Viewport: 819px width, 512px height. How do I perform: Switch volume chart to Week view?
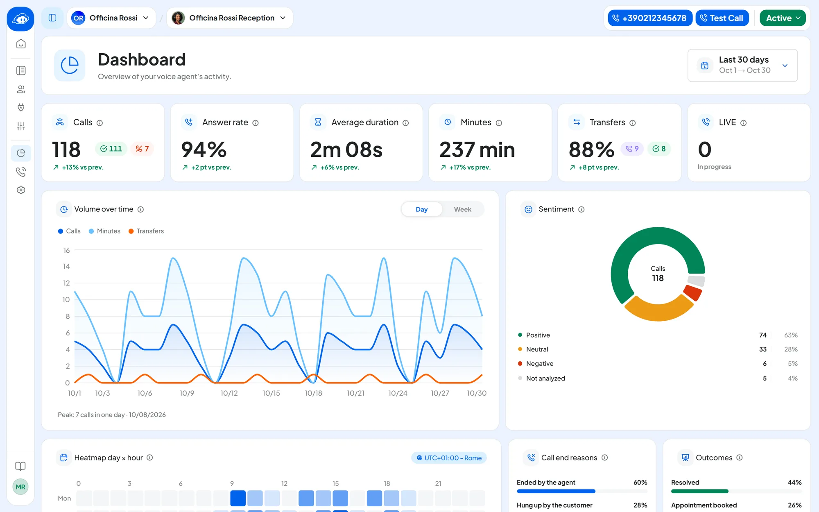pyautogui.click(x=463, y=209)
